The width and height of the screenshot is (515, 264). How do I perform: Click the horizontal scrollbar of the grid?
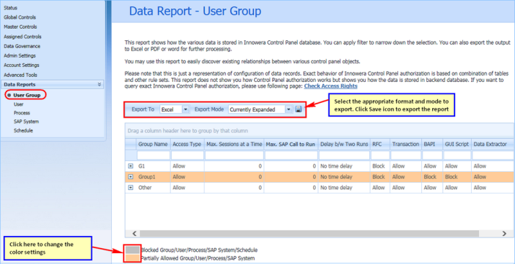point(309,234)
